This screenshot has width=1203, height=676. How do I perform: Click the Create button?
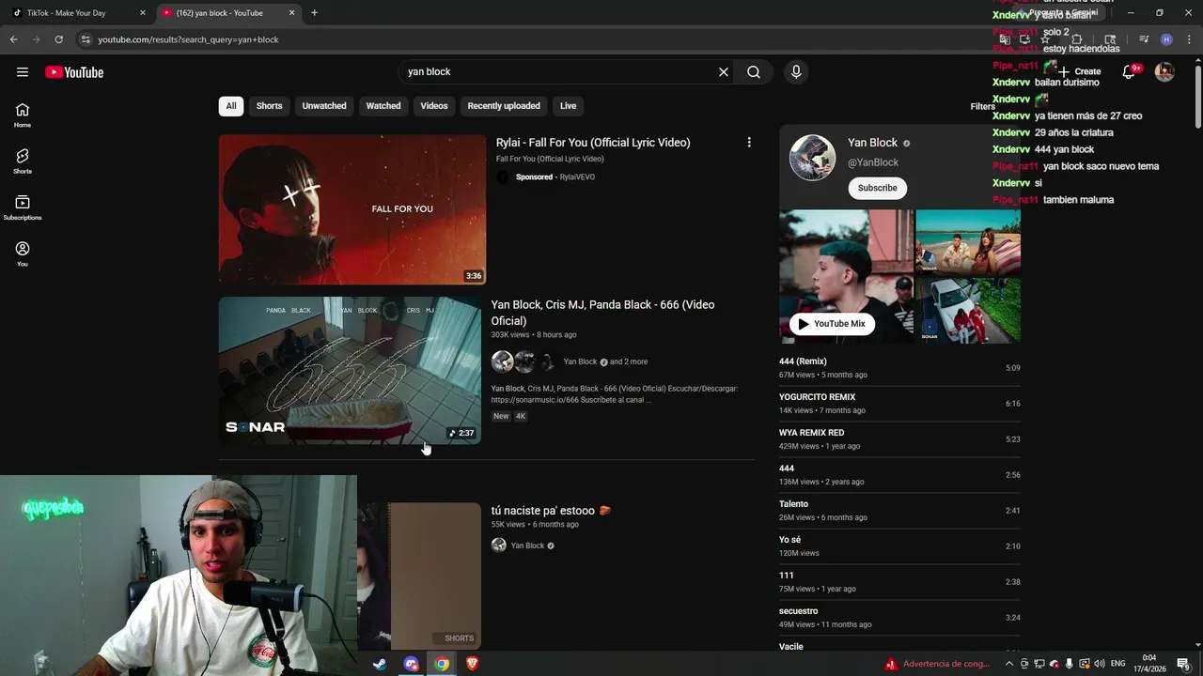[x=1079, y=71]
